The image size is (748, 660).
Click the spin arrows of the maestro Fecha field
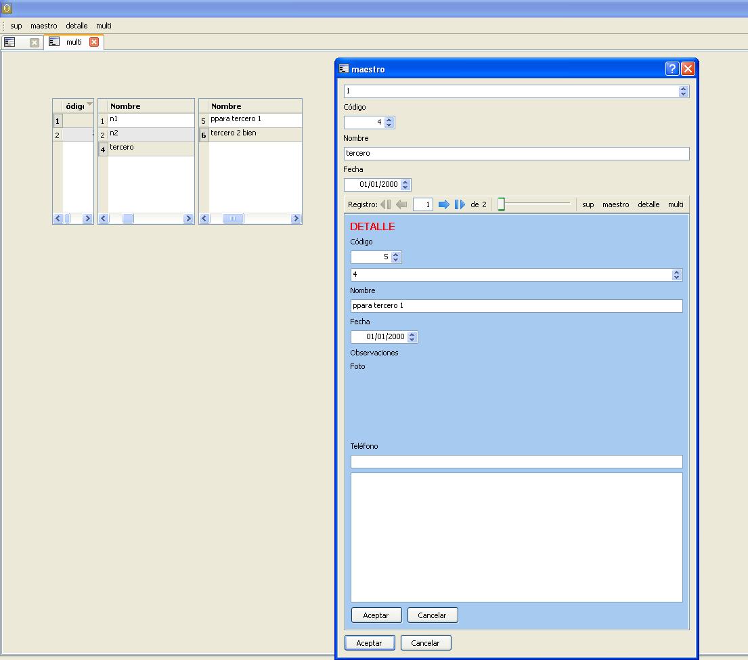[405, 184]
